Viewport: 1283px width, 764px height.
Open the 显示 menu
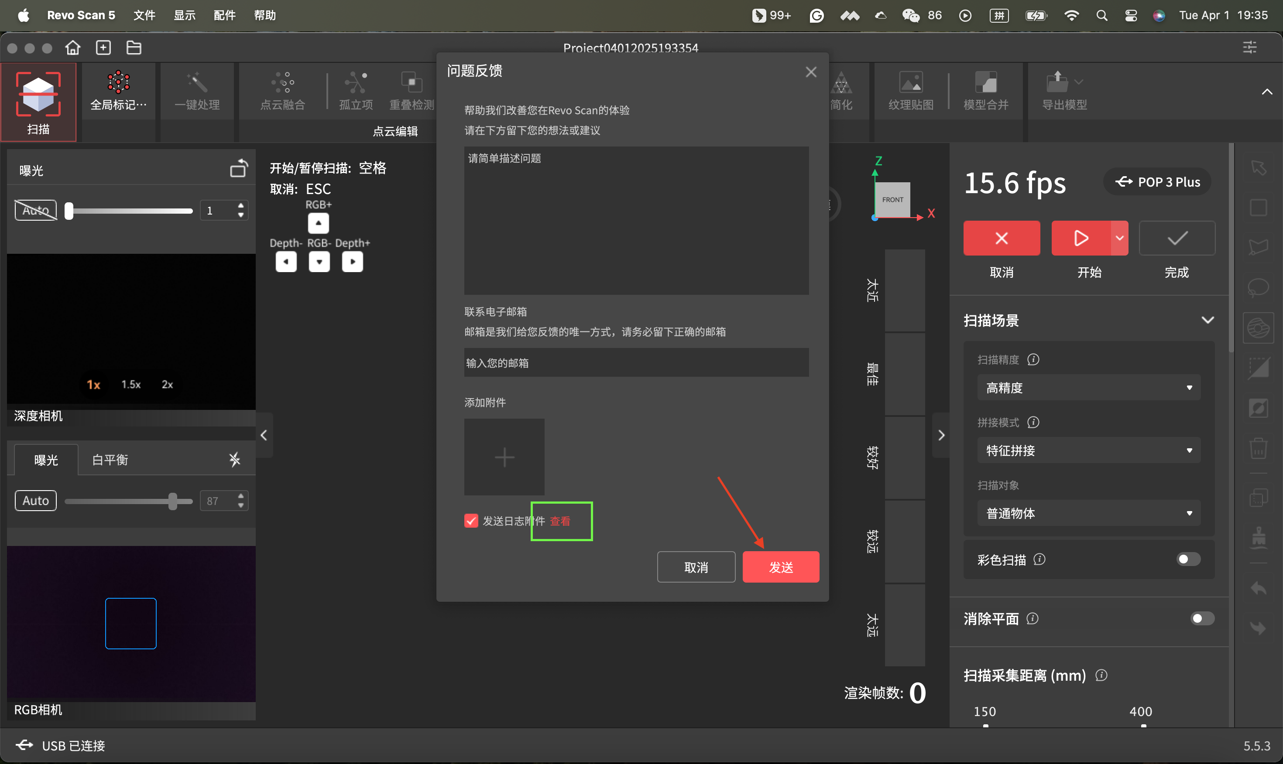pyautogui.click(x=185, y=15)
